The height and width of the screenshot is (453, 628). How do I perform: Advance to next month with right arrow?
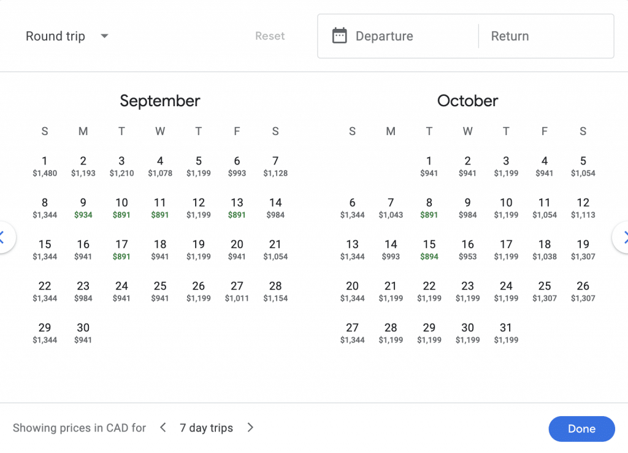[623, 238]
